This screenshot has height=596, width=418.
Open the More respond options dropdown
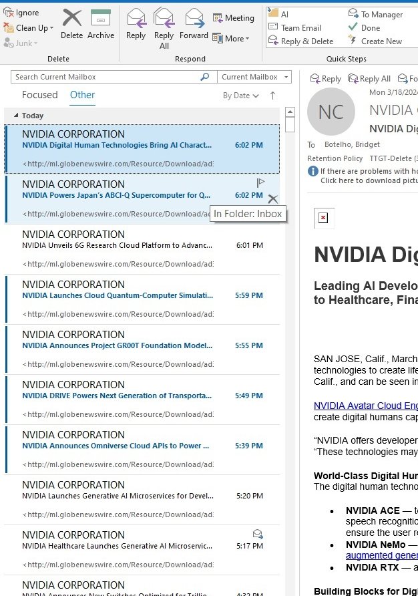[230, 38]
